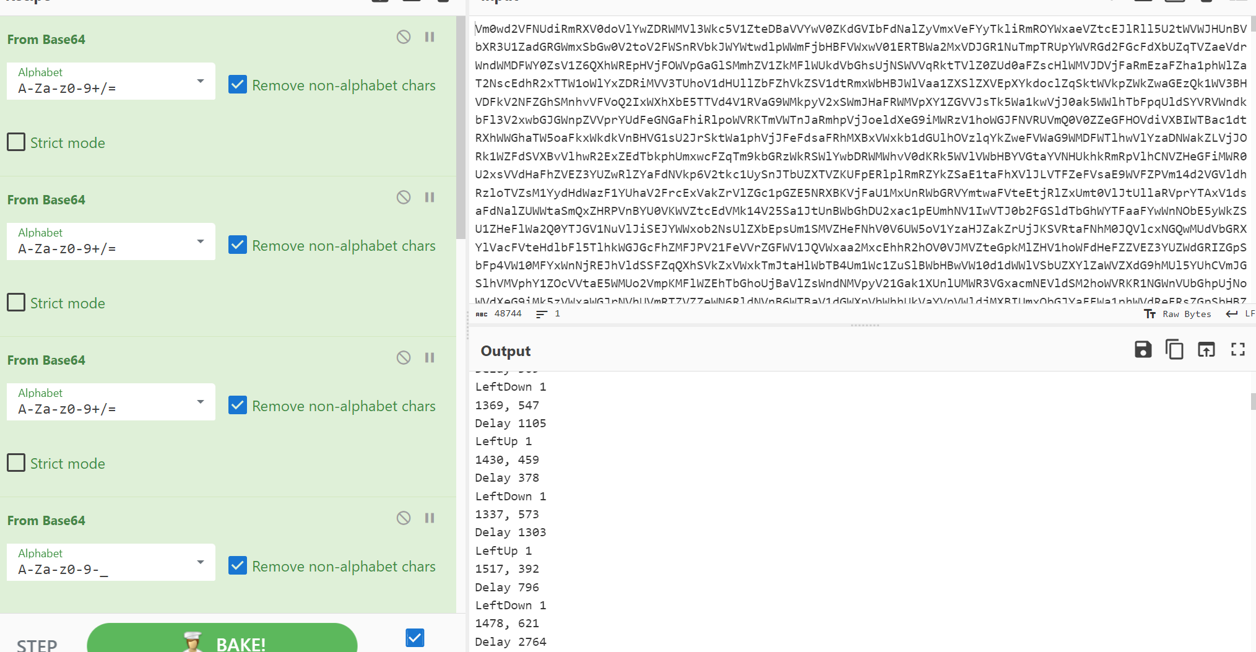Select the second From Base64 operation title
This screenshot has height=652, width=1256.
pos(46,200)
